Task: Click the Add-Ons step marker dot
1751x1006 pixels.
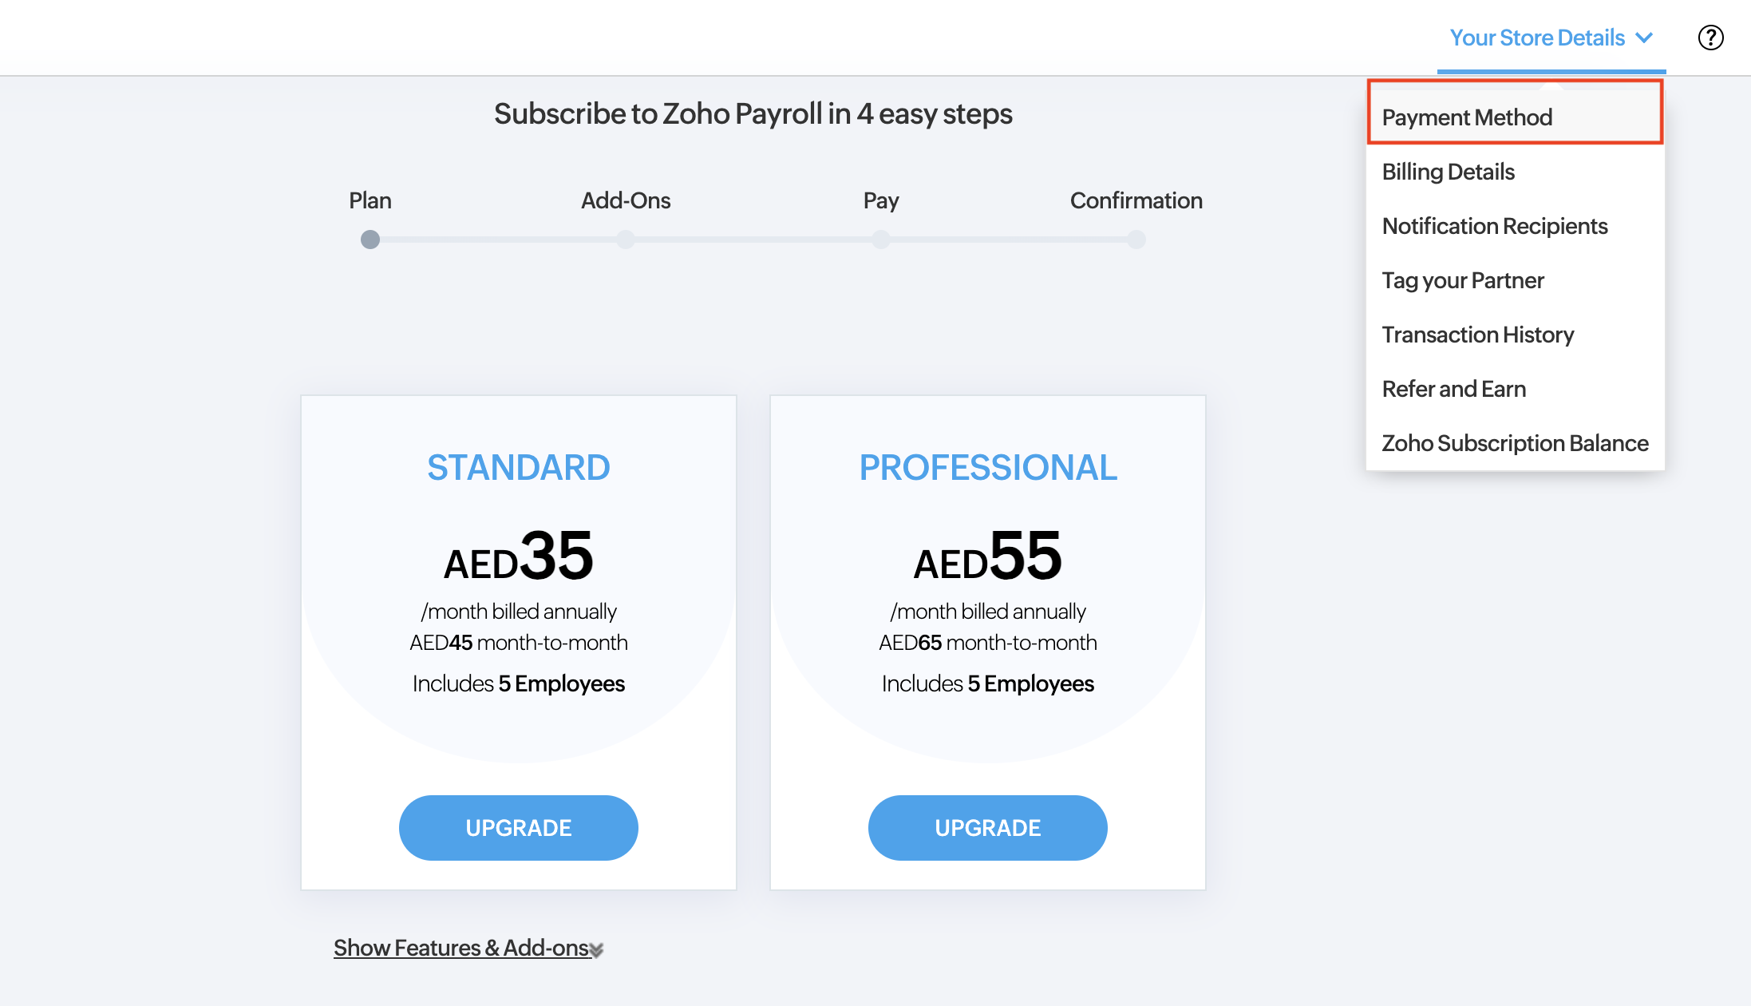Action: (x=626, y=240)
